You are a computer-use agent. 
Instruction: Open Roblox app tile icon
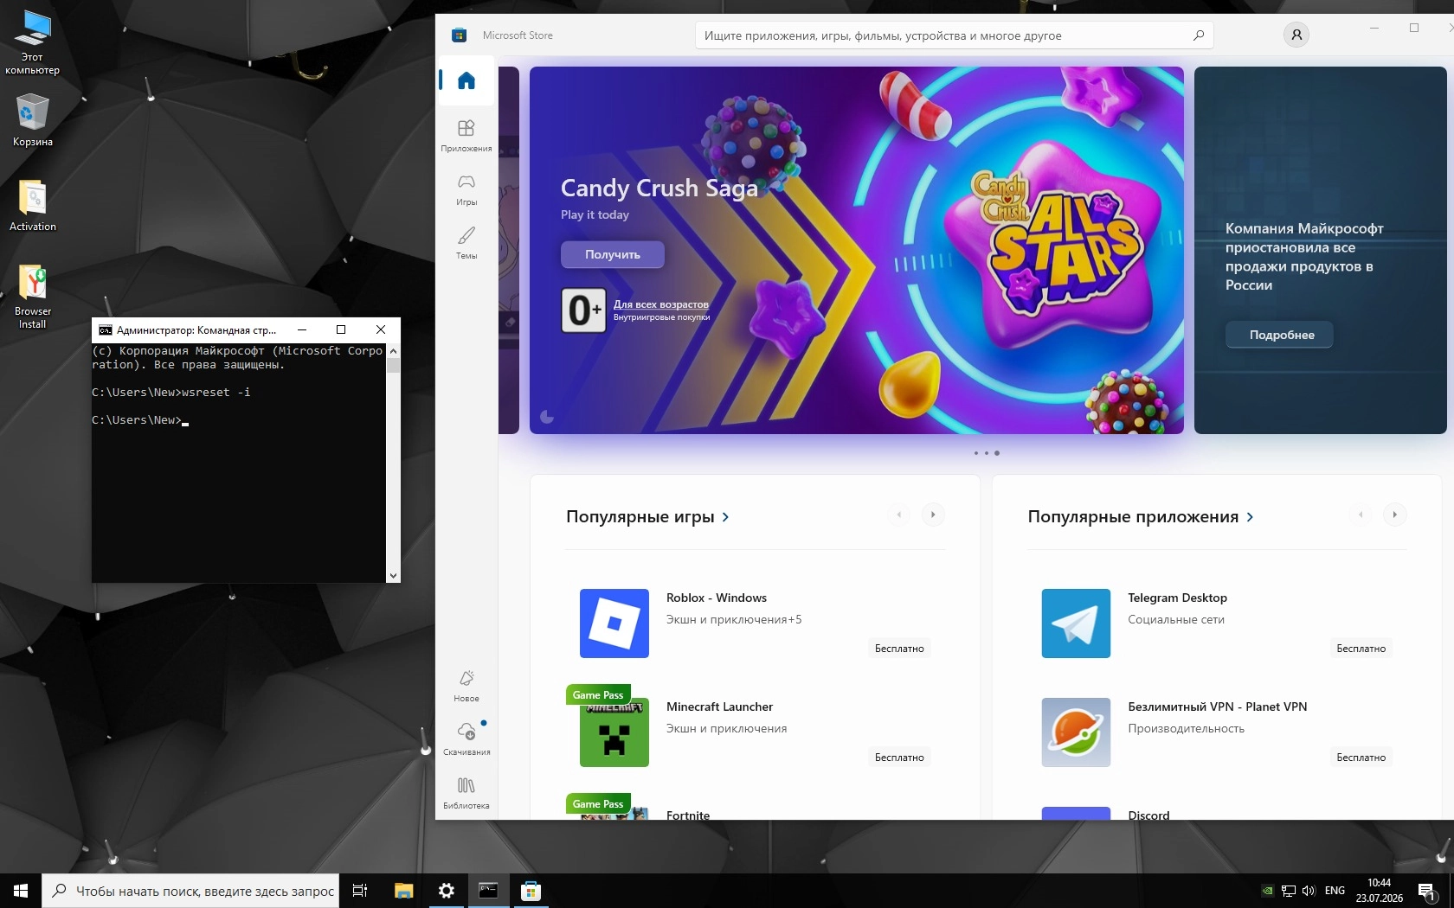tap(614, 623)
